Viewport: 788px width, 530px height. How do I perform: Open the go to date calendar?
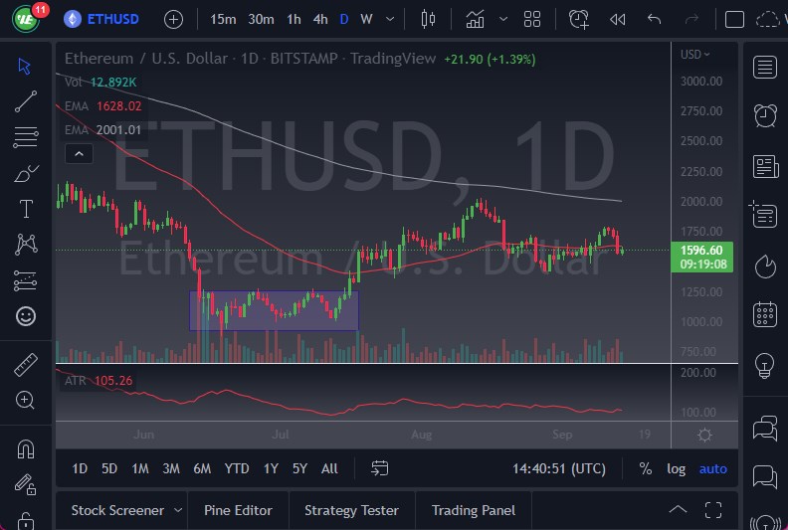pyautogui.click(x=379, y=468)
